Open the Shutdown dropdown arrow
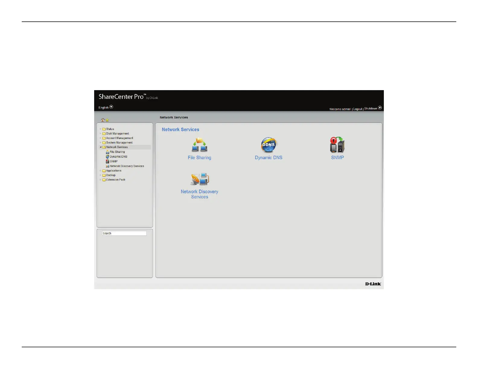Image resolution: width=478 pixels, height=369 pixels. click(380, 108)
